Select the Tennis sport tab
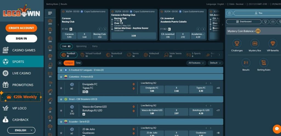 pyautogui.click(x=133, y=55)
